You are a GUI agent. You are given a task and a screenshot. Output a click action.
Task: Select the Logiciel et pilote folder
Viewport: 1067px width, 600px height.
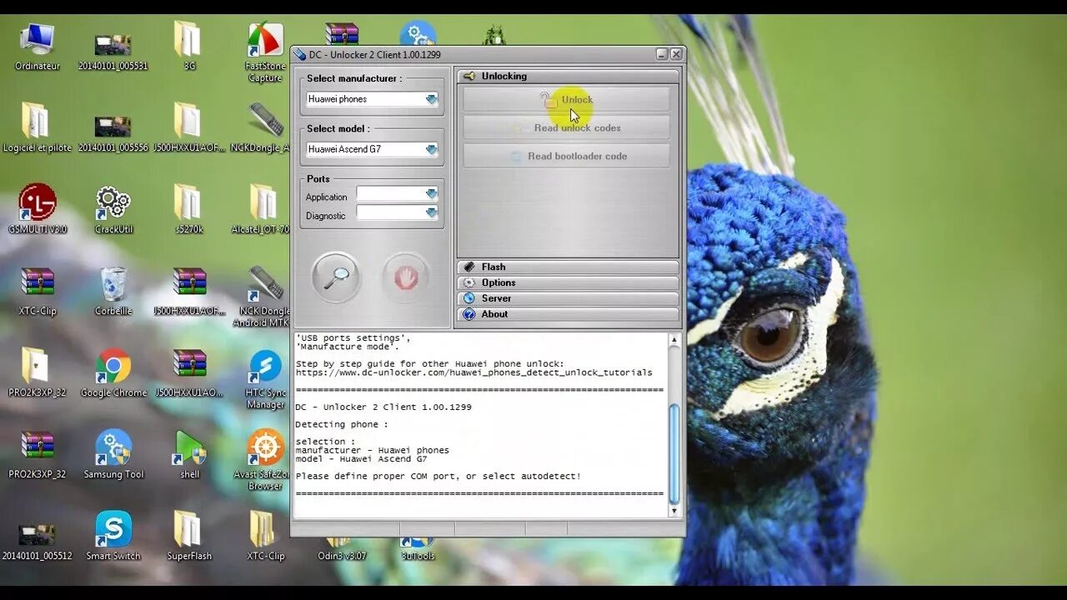click(x=38, y=127)
